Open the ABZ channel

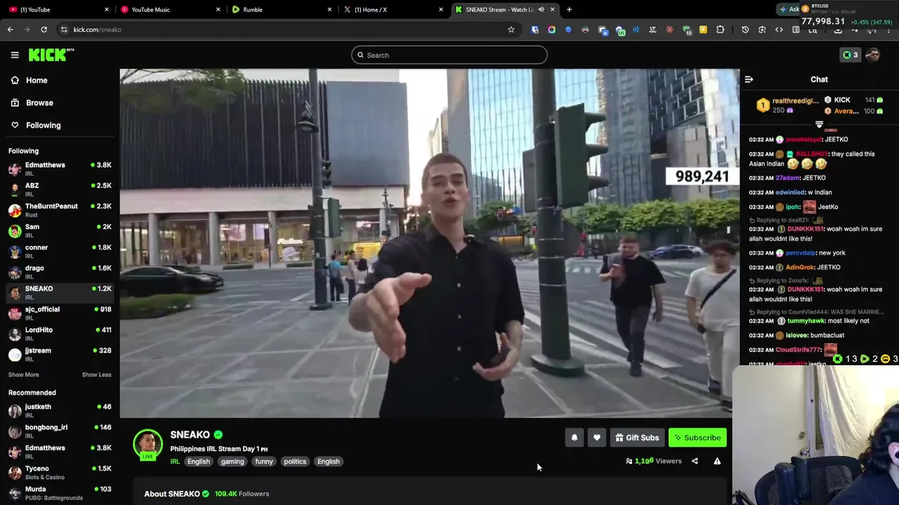tap(60, 189)
